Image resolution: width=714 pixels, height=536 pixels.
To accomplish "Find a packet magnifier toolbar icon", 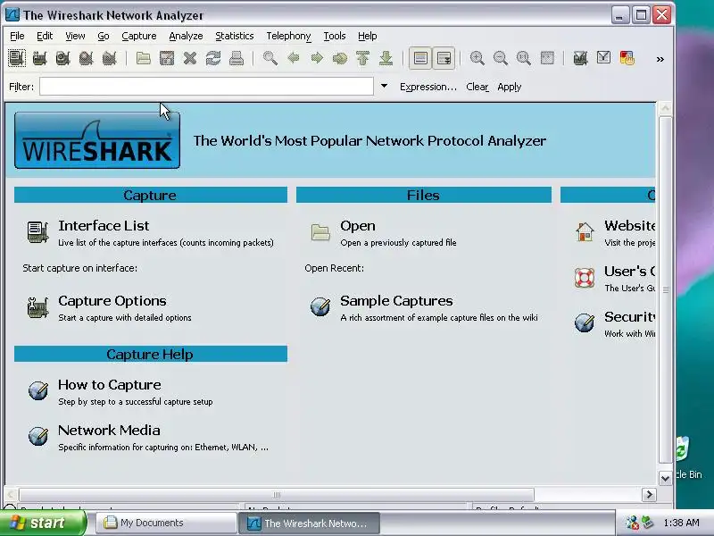I will point(270,58).
